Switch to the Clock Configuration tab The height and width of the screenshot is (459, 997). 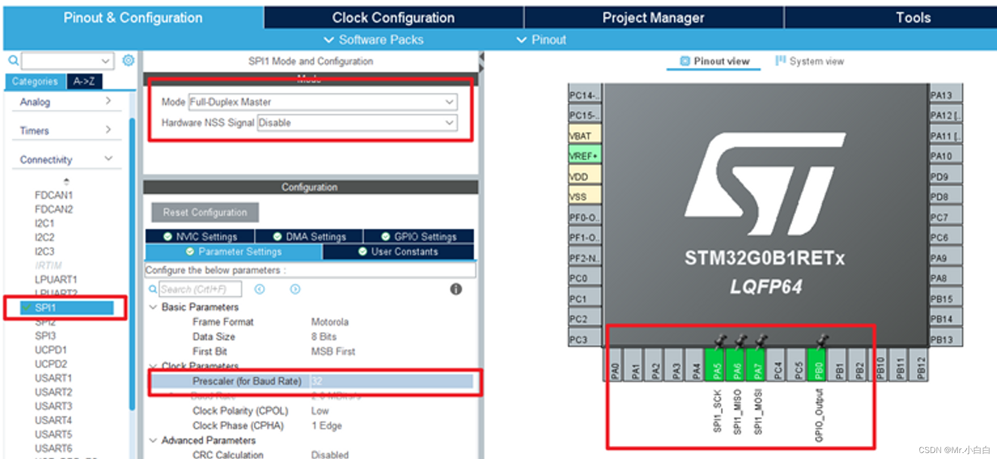(x=393, y=17)
